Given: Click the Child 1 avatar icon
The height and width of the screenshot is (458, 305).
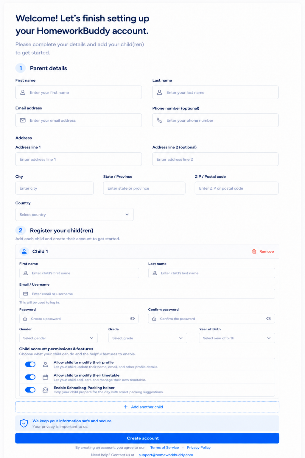Looking at the screenshot, I should click(24, 251).
